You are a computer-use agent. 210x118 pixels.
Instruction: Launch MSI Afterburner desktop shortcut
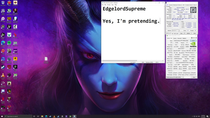9,12
